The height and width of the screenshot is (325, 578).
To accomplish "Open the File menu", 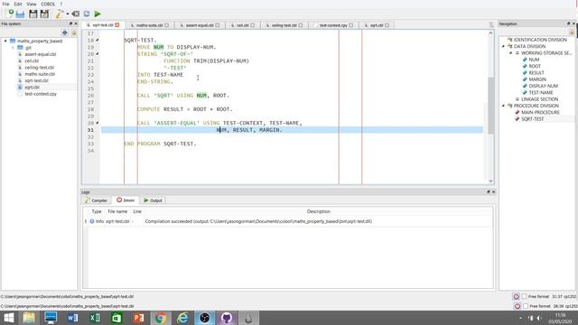I will [x=6, y=4].
